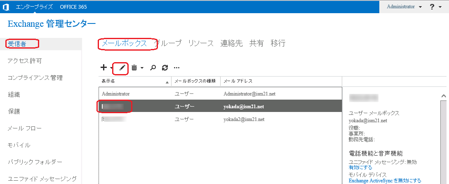
Task: Expand the dropdown arrow beside the plus icon
Action: [x=111, y=68]
